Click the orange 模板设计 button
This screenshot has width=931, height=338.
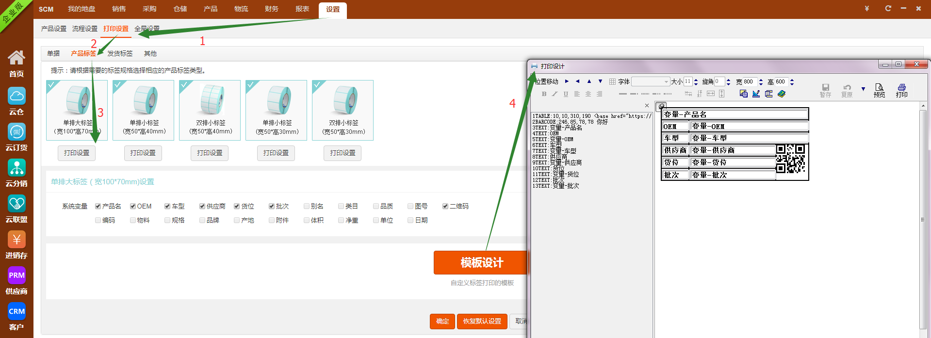[481, 262]
